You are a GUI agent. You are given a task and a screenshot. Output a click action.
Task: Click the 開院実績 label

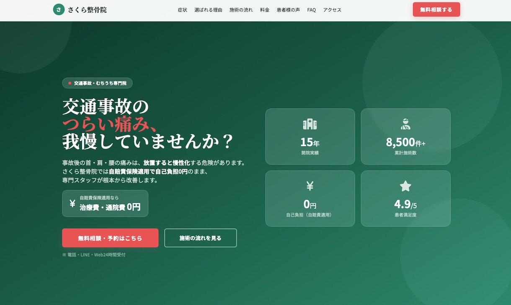(x=310, y=153)
